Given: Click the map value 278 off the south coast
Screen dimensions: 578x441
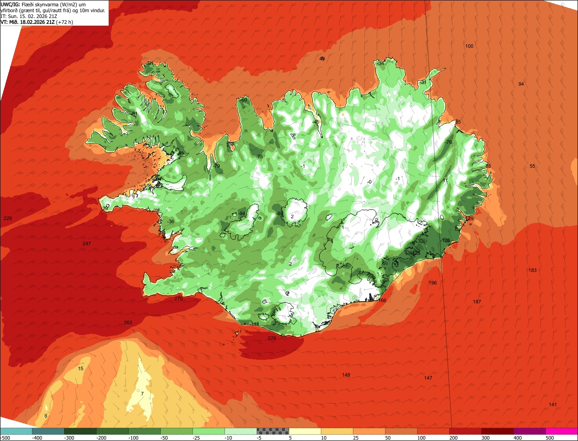Looking at the screenshot, I should (x=272, y=338).
